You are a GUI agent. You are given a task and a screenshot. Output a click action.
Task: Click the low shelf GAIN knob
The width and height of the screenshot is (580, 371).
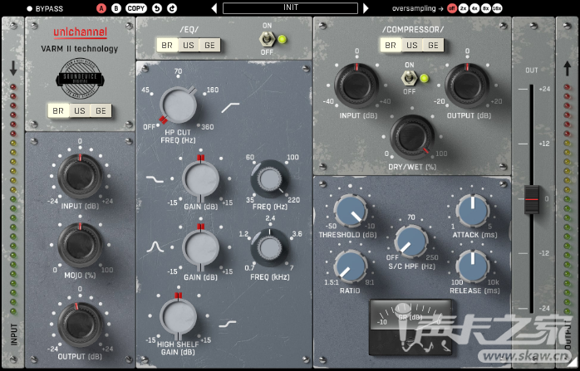coord(201,178)
